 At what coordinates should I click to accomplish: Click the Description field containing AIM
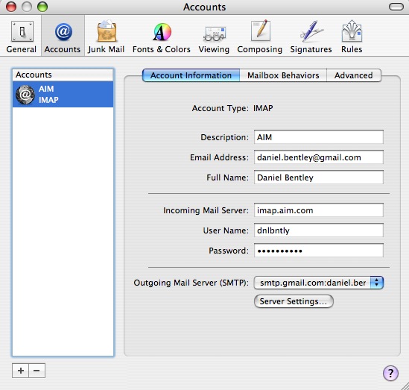(x=319, y=136)
